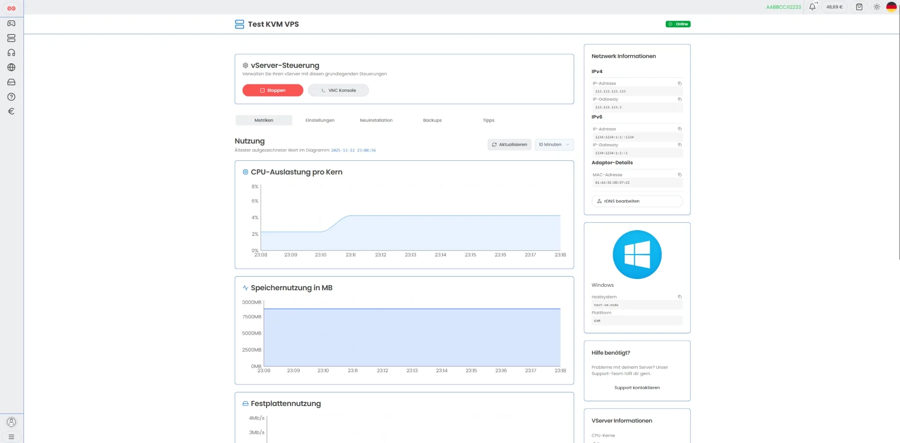This screenshot has height=443, width=900.
Task: Click the KVM Plattform value
Action: (x=637, y=321)
